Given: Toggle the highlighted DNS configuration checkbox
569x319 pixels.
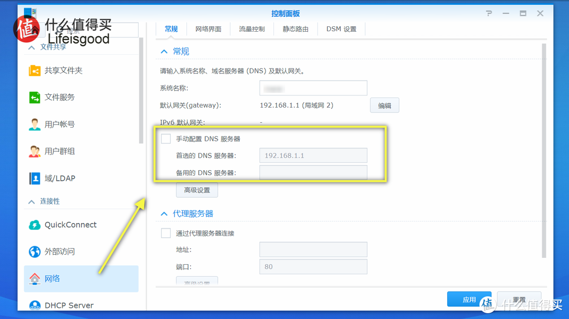Looking at the screenshot, I should (x=165, y=138).
